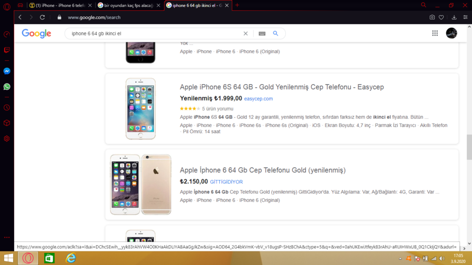Click the ₺2.150,00 price
Viewport: 472px width, 265px height.
pyautogui.click(x=194, y=181)
